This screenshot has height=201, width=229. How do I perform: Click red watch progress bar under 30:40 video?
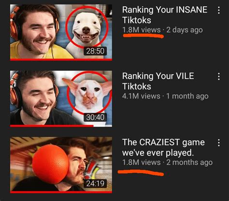[52, 126]
